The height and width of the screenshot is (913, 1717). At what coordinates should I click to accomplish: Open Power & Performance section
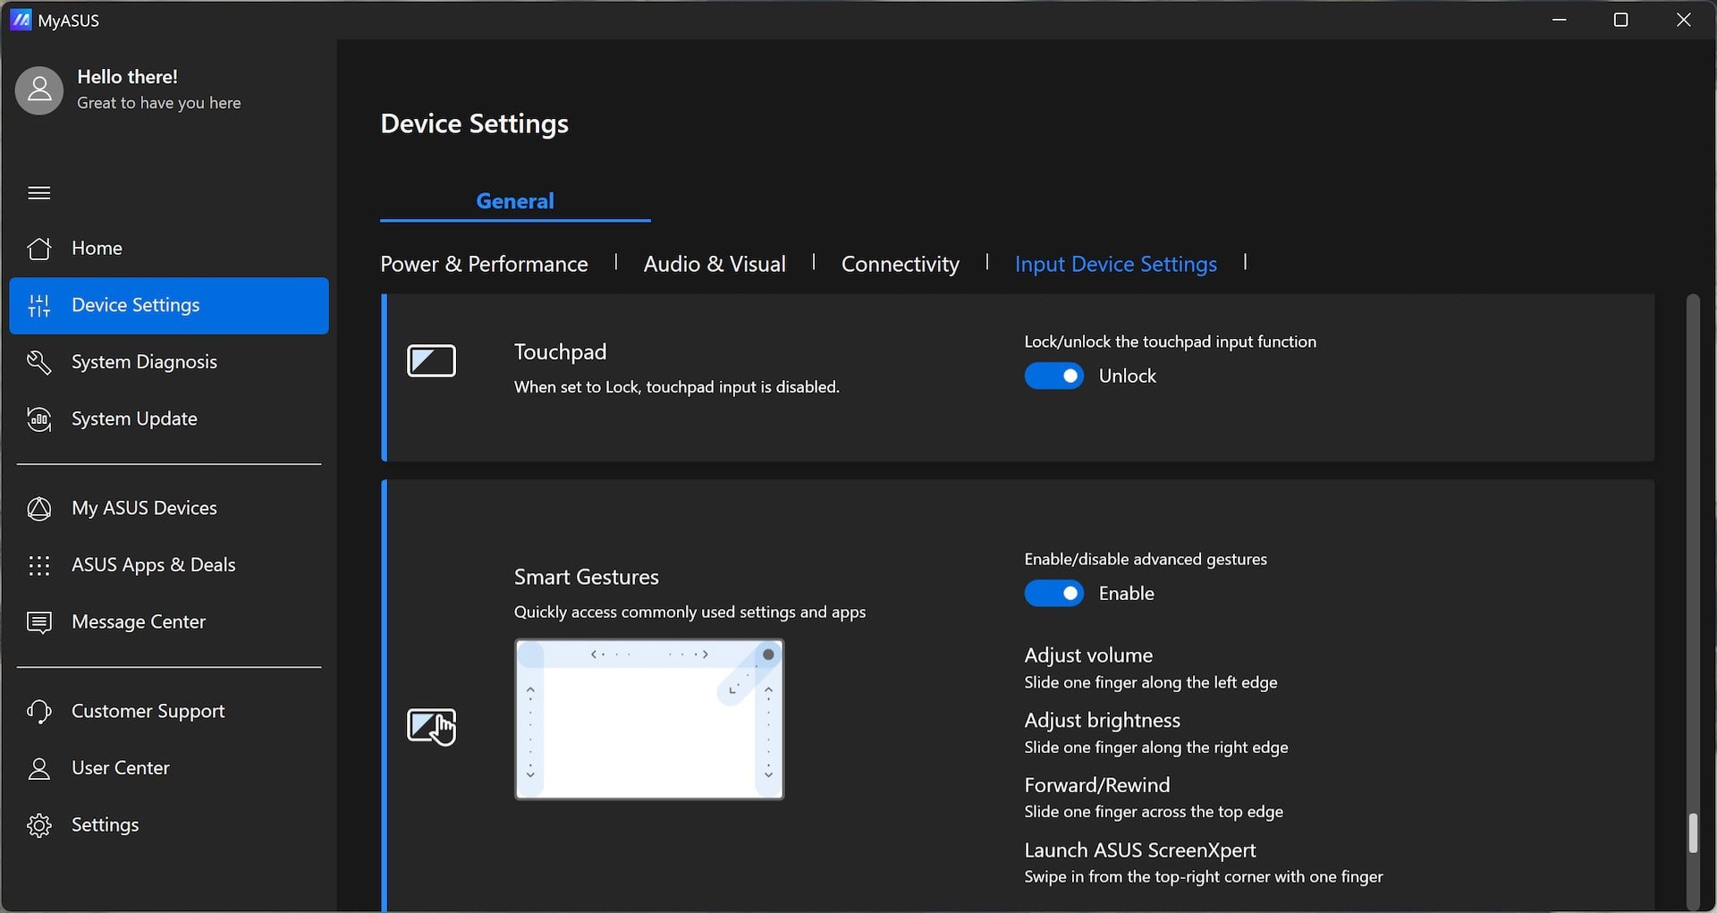[484, 264]
